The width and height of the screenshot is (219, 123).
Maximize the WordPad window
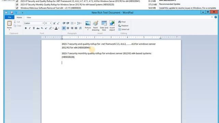click(208, 12)
